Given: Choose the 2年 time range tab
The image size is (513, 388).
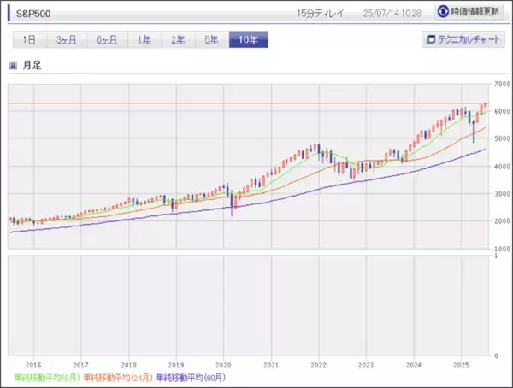Looking at the screenshot, I should 177,40.
